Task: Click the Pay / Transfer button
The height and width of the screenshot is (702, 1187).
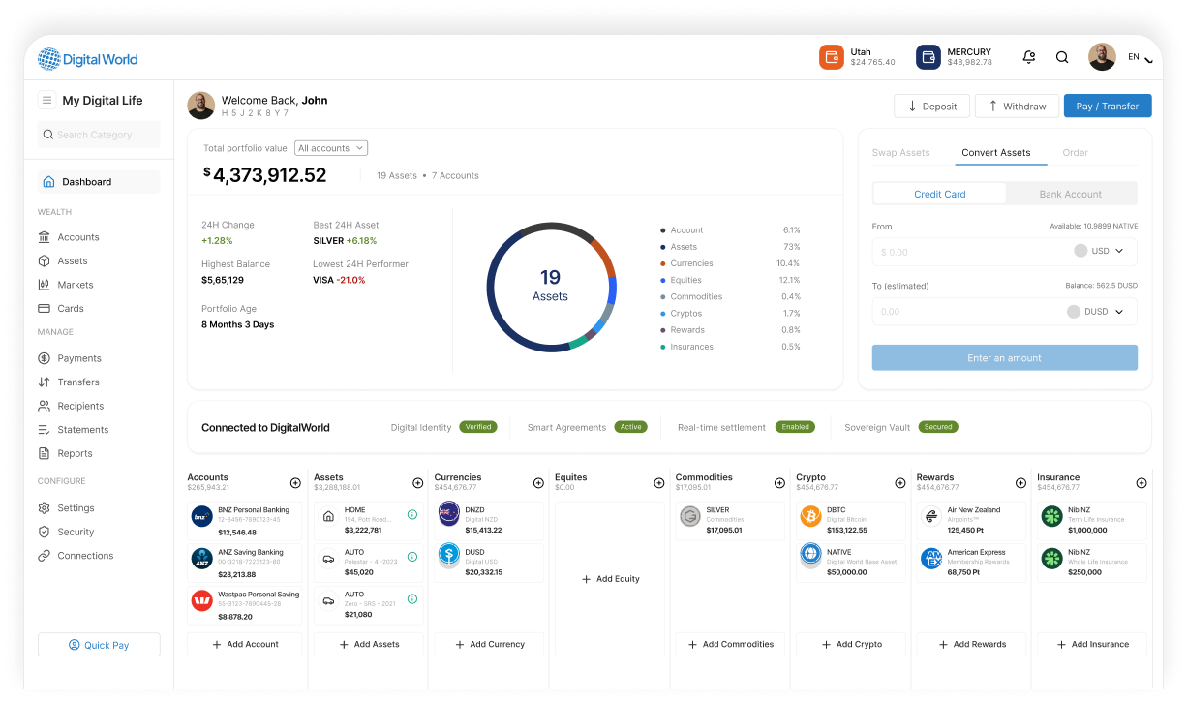Action: (x=1108, y=106)
